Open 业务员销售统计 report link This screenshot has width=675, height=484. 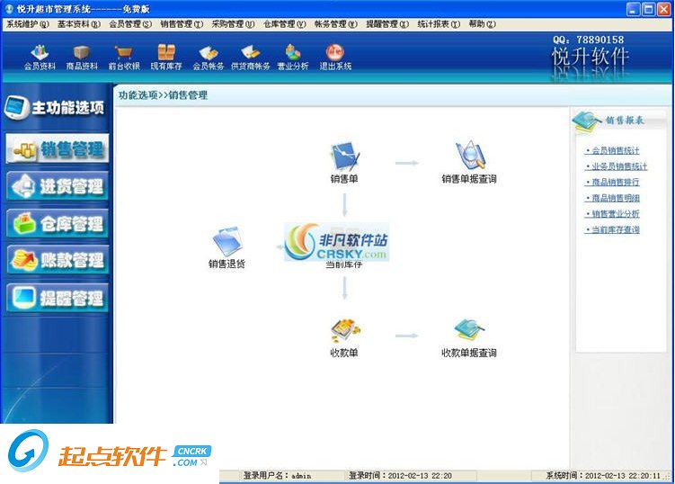click(x=616, y=166)
